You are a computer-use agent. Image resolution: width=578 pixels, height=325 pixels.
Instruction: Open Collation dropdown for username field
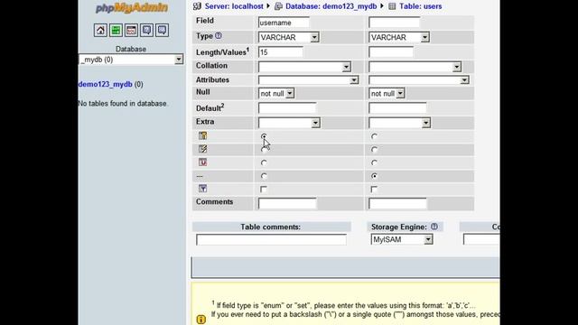(304, 67)
